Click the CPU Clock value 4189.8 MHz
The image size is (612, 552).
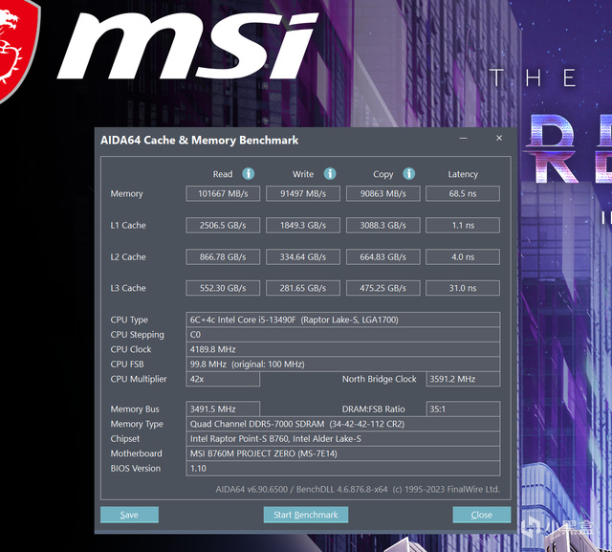pos(343,349)
